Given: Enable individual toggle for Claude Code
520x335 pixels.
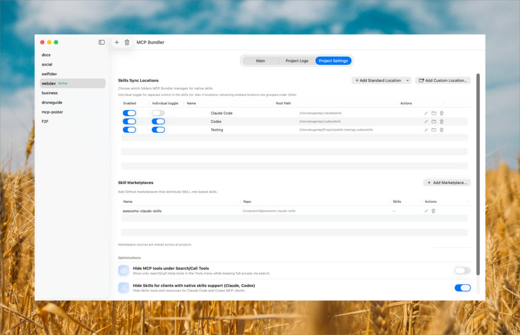Looking at the screenshot, I should click(x=158, y=113).
